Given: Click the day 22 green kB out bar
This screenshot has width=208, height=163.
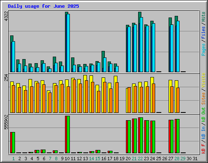Looking at the screenshot, I should pos(141,135).
